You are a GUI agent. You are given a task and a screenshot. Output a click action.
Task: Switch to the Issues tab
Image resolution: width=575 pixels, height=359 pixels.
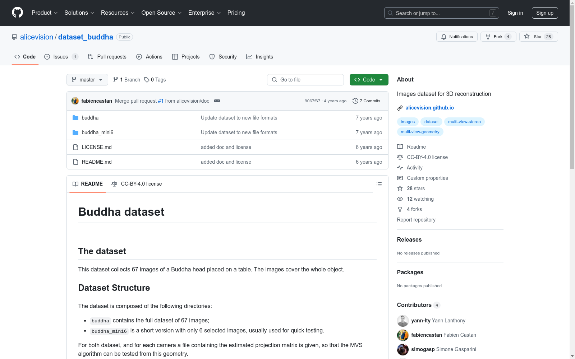pyautogui.click(x=61, y=57)
